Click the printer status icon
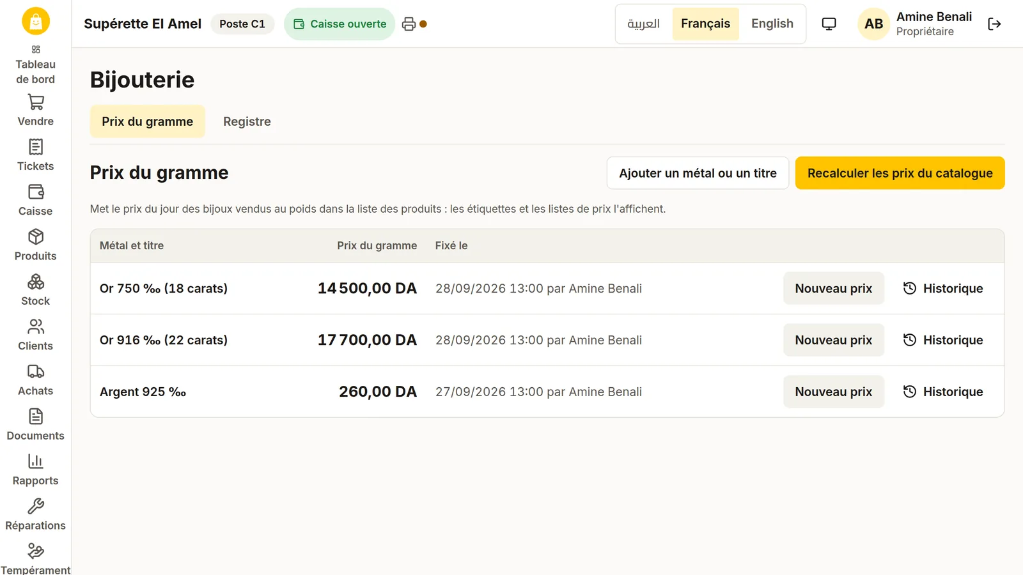This screenshot has width=1023, height=575. coord(409,24)
